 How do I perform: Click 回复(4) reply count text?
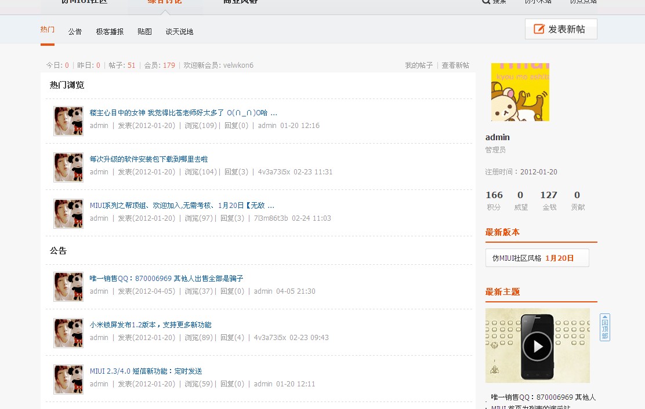233,338
